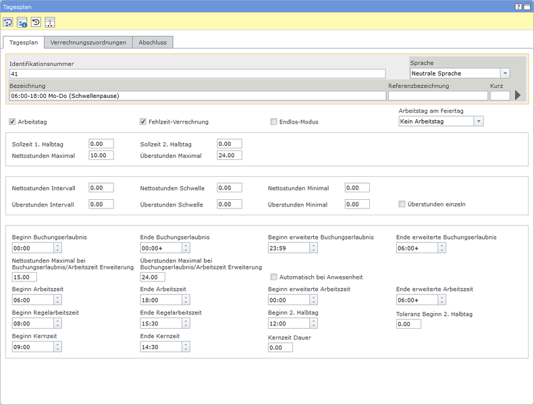The height and width of the screenshot is (405, 534).
Task: Open the Sprache dropdown
Action: click(x=504, y=73)
